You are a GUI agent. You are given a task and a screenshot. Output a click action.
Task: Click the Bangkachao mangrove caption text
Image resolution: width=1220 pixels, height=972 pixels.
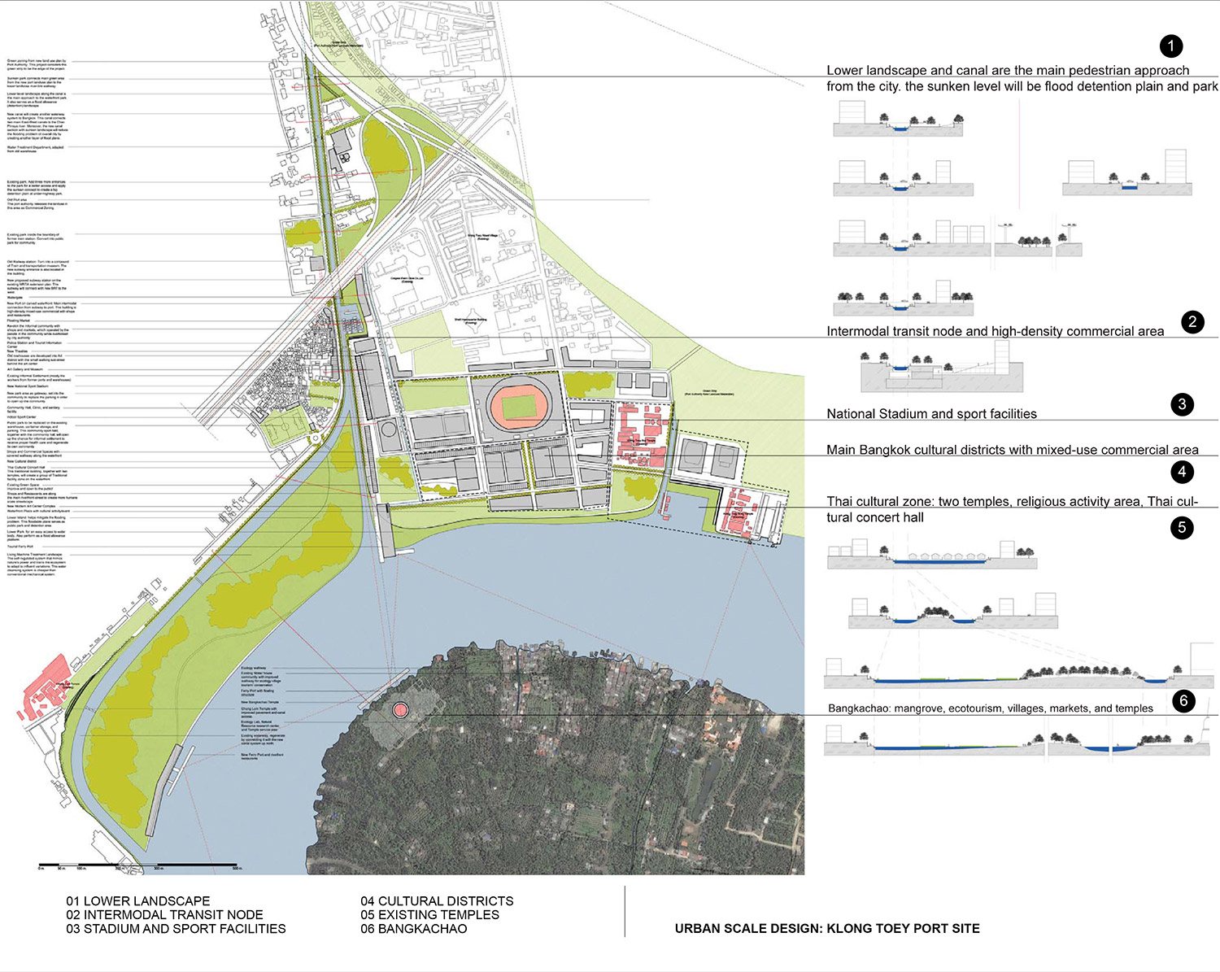[x=990, y=708]
